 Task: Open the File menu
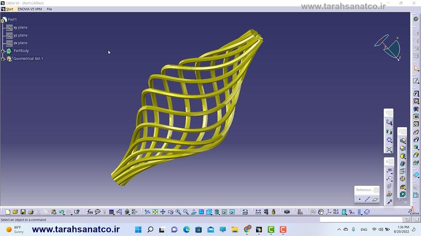[x=49, y=9]
